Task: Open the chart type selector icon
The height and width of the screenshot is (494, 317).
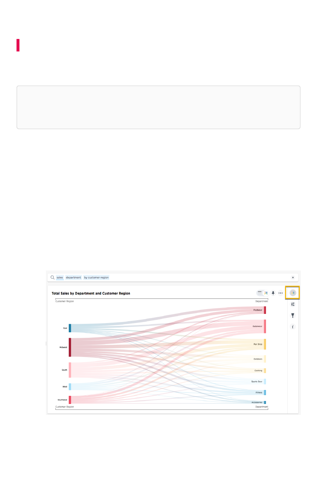Action: (x=292, y=293)
